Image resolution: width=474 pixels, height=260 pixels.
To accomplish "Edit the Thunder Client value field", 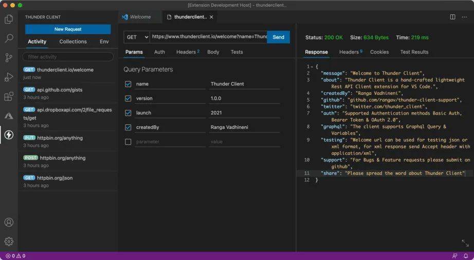I will tap(245, 84).
